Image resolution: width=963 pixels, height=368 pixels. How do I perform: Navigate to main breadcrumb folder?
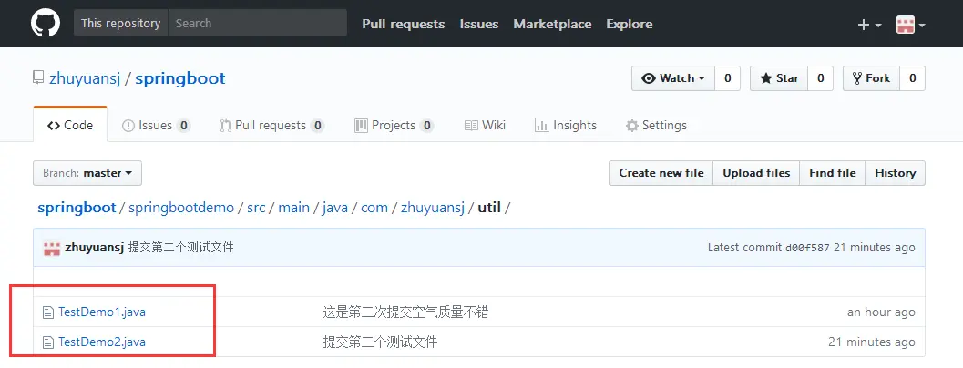click(x=293, y=208)
